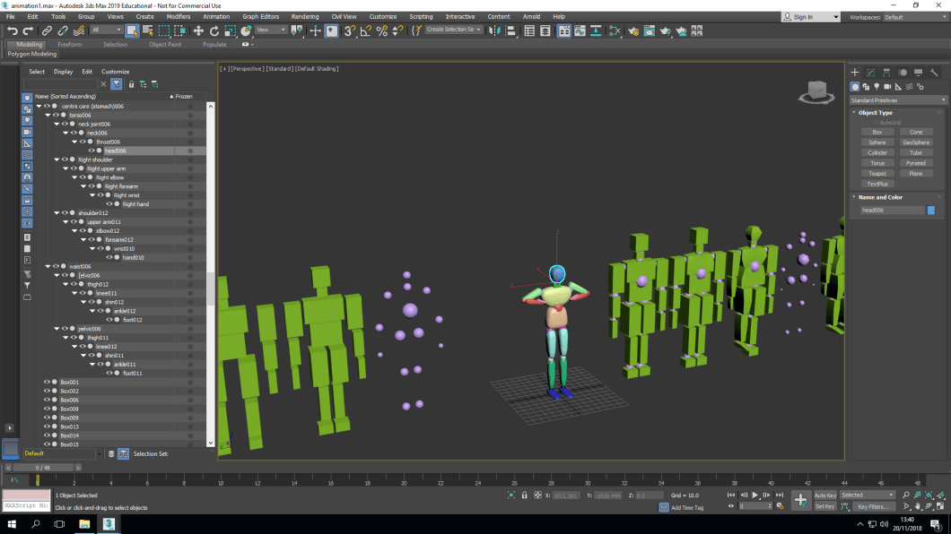Click the Sign In button
This screenshot has width=951, height=534.
[x=811, y=17]
